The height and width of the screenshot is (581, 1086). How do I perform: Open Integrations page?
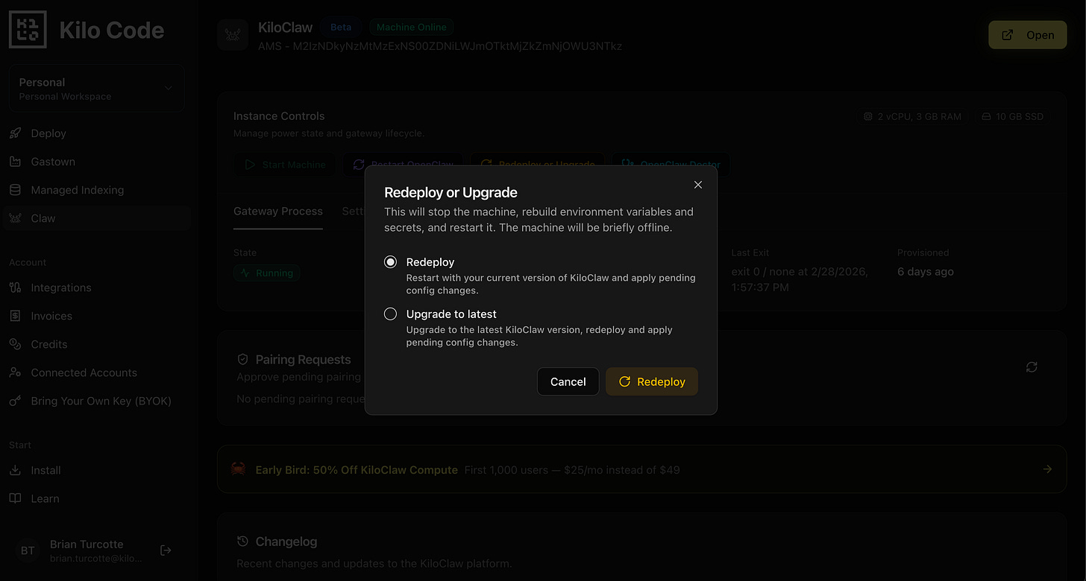(96, 288)
